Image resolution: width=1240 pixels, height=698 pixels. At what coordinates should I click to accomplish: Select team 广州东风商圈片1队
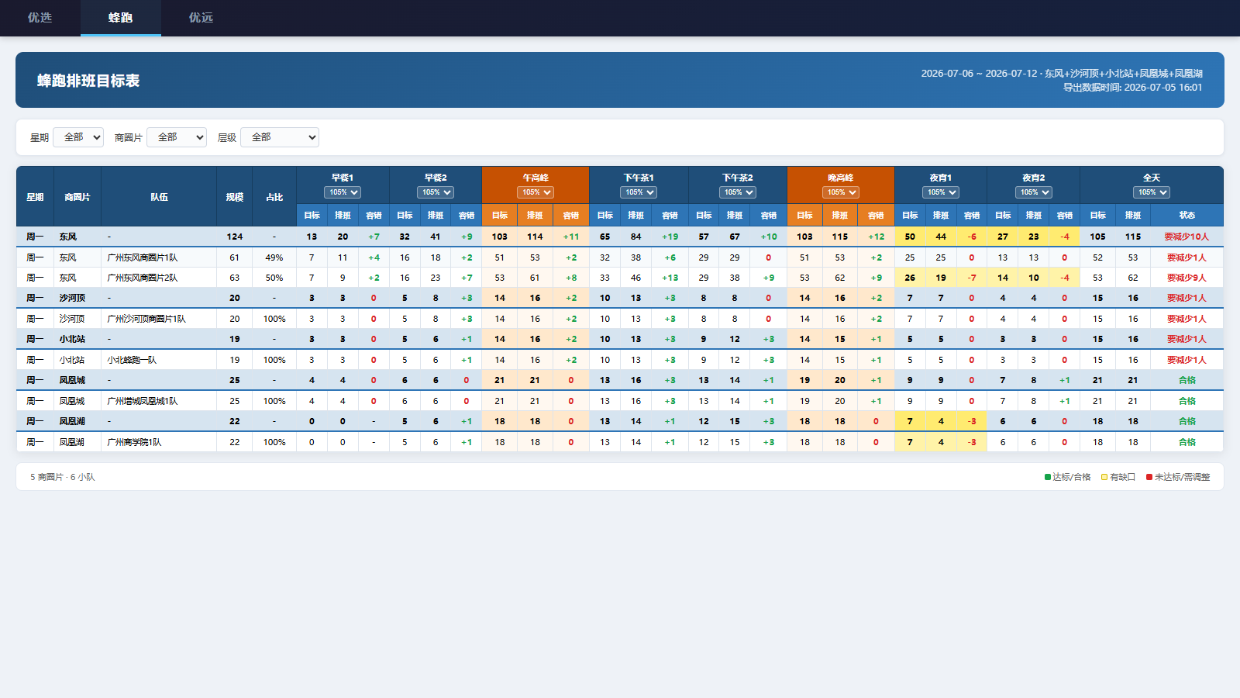(143, 257)
